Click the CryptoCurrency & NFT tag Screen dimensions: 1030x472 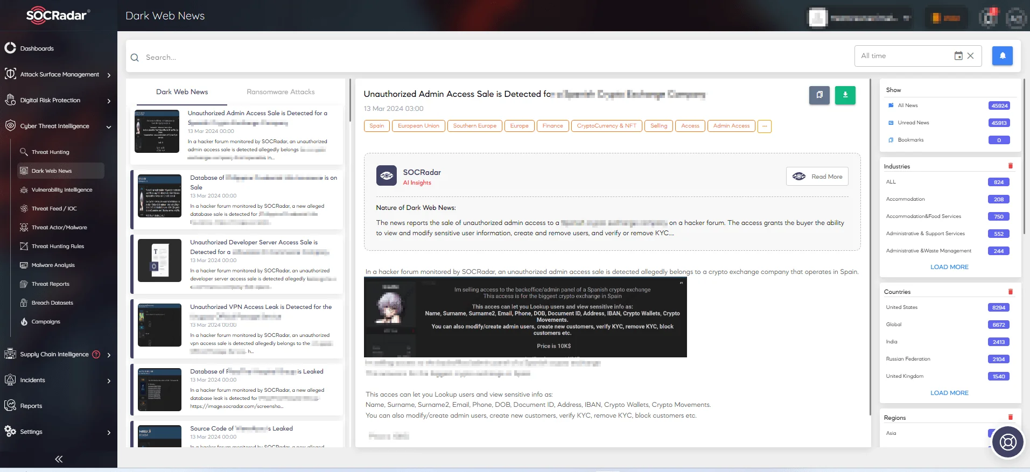tap(606, 126)
